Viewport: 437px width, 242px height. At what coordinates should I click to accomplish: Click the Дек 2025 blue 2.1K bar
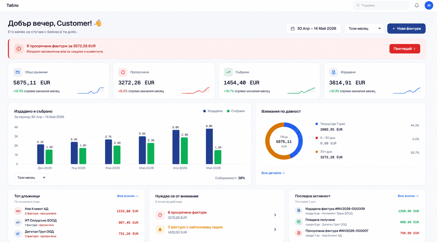(x=40, y=154)
